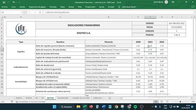Screen dimensions: 196x110
Task: Click the Ribbon Display Options icon
Action: click(x=173, y=2)
